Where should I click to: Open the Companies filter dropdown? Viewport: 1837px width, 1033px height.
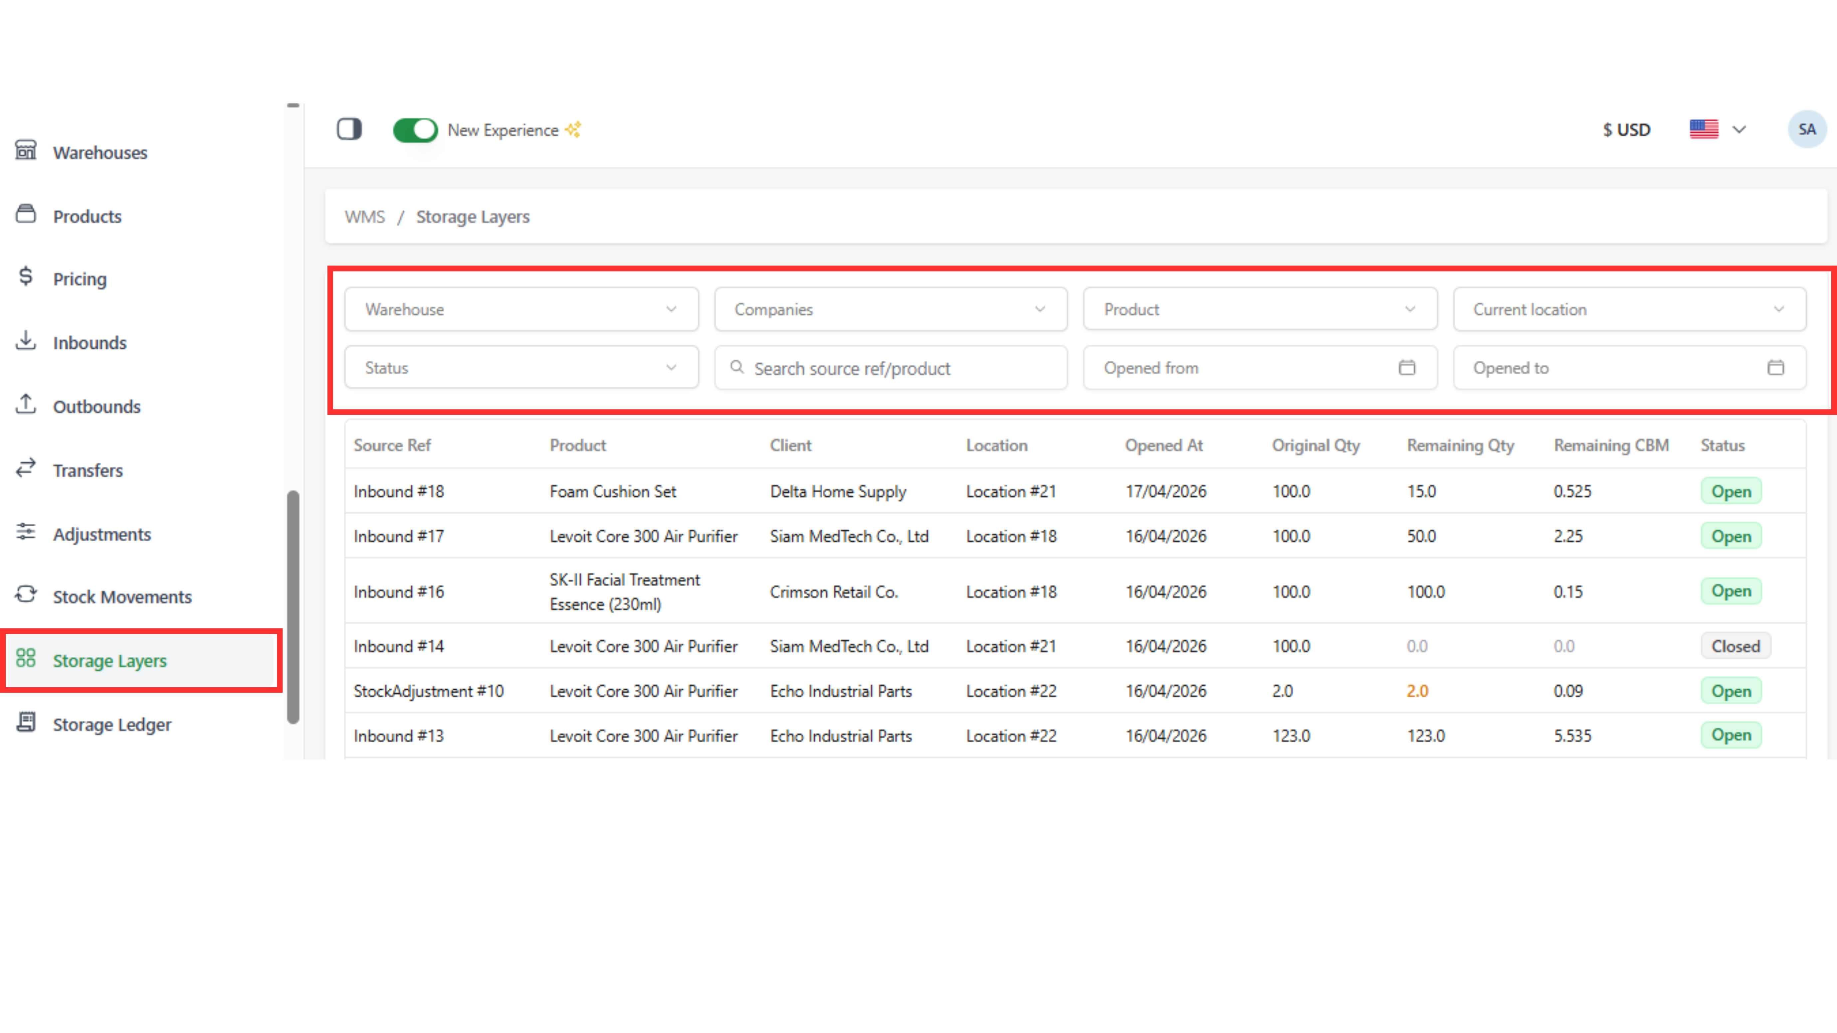890,309
